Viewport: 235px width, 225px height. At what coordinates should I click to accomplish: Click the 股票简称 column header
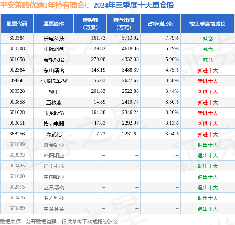pyautogui.click(x=54, y=23)
